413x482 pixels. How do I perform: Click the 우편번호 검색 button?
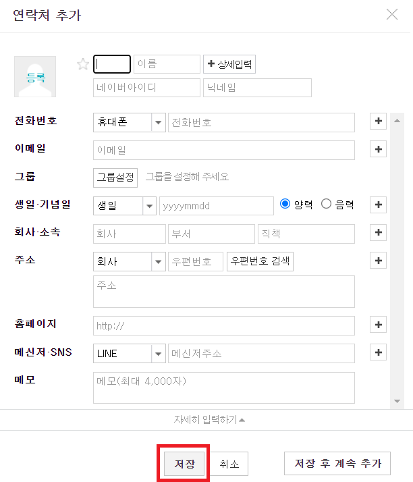(x=260, y=262)
